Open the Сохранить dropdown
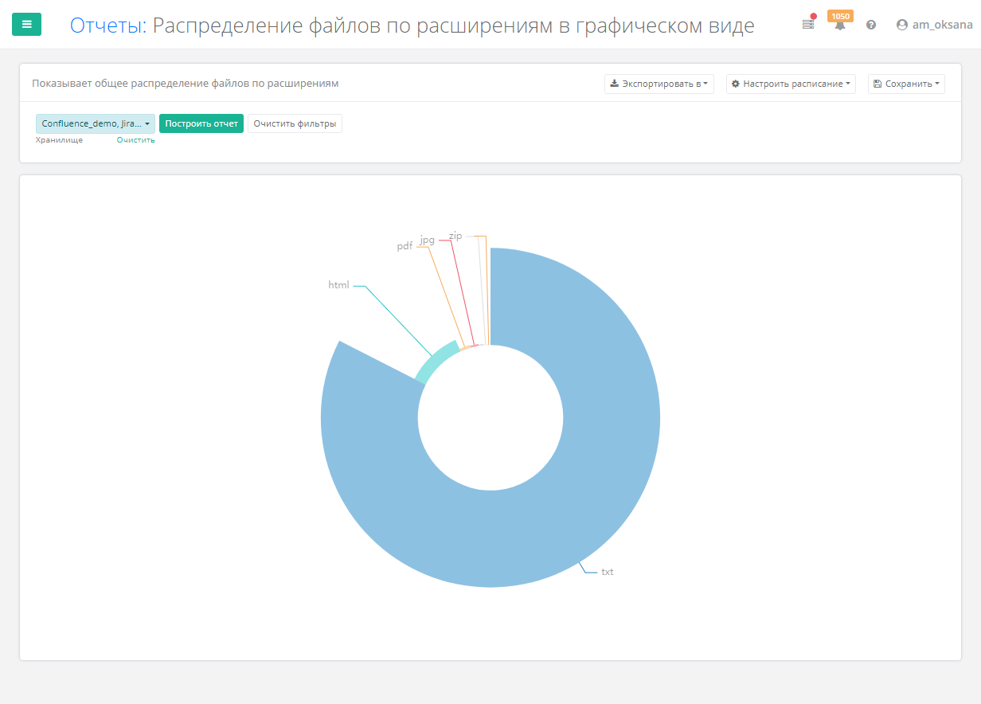This screenshot has width=981, height=704. pyautogui.click(x=906, y=84)
